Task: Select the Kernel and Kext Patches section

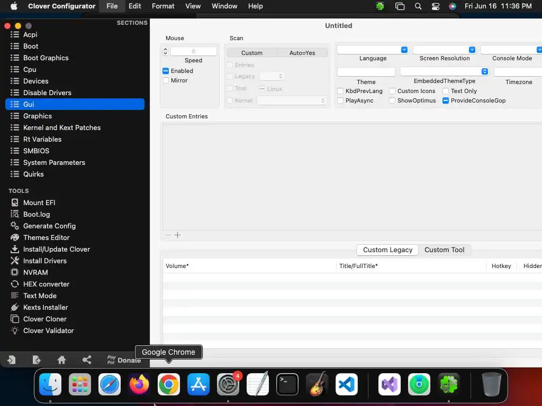Action: (75, 127)
